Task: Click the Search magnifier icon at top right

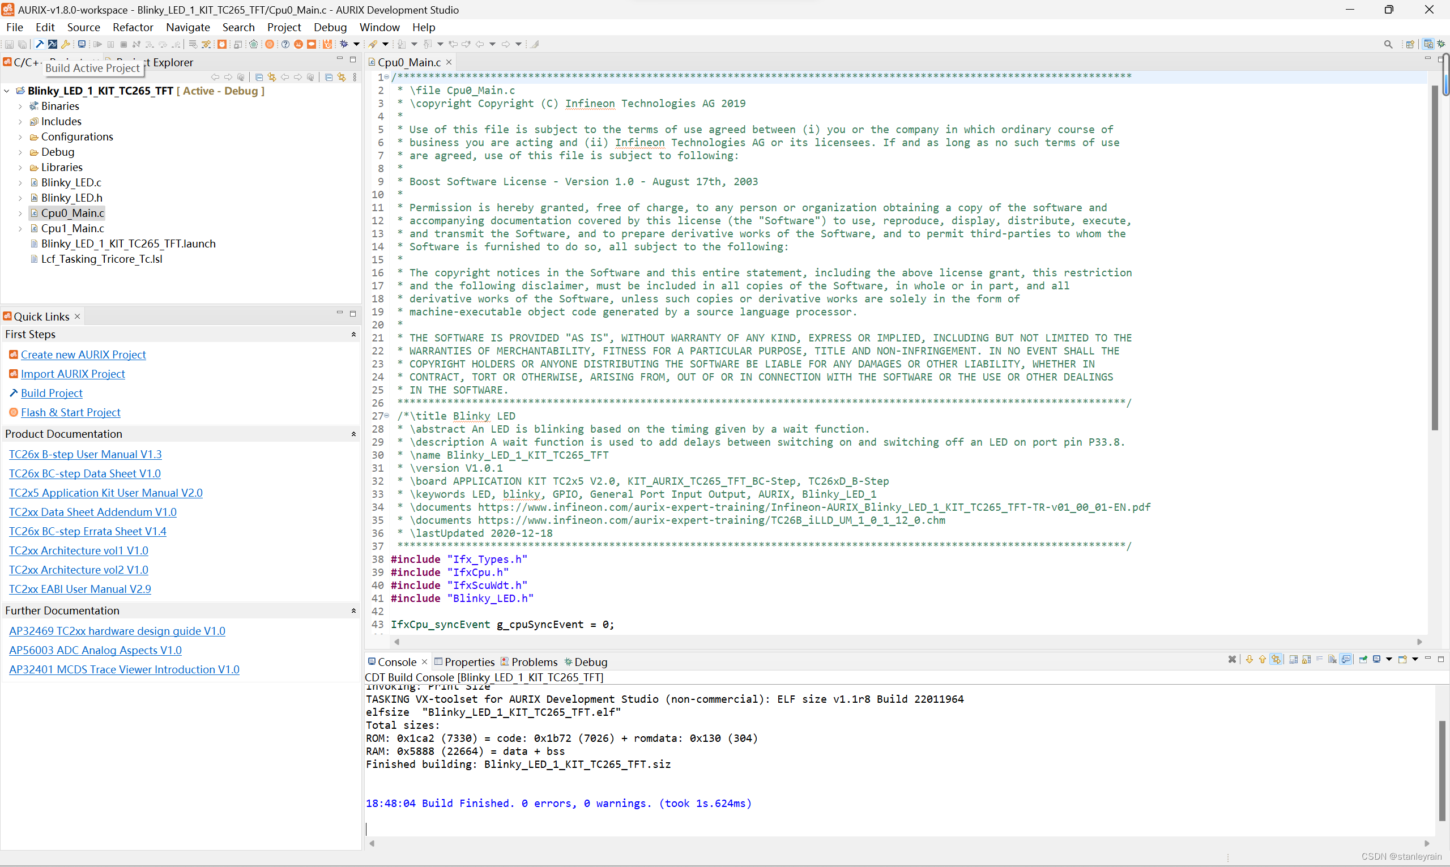Action: point(1388,44)
